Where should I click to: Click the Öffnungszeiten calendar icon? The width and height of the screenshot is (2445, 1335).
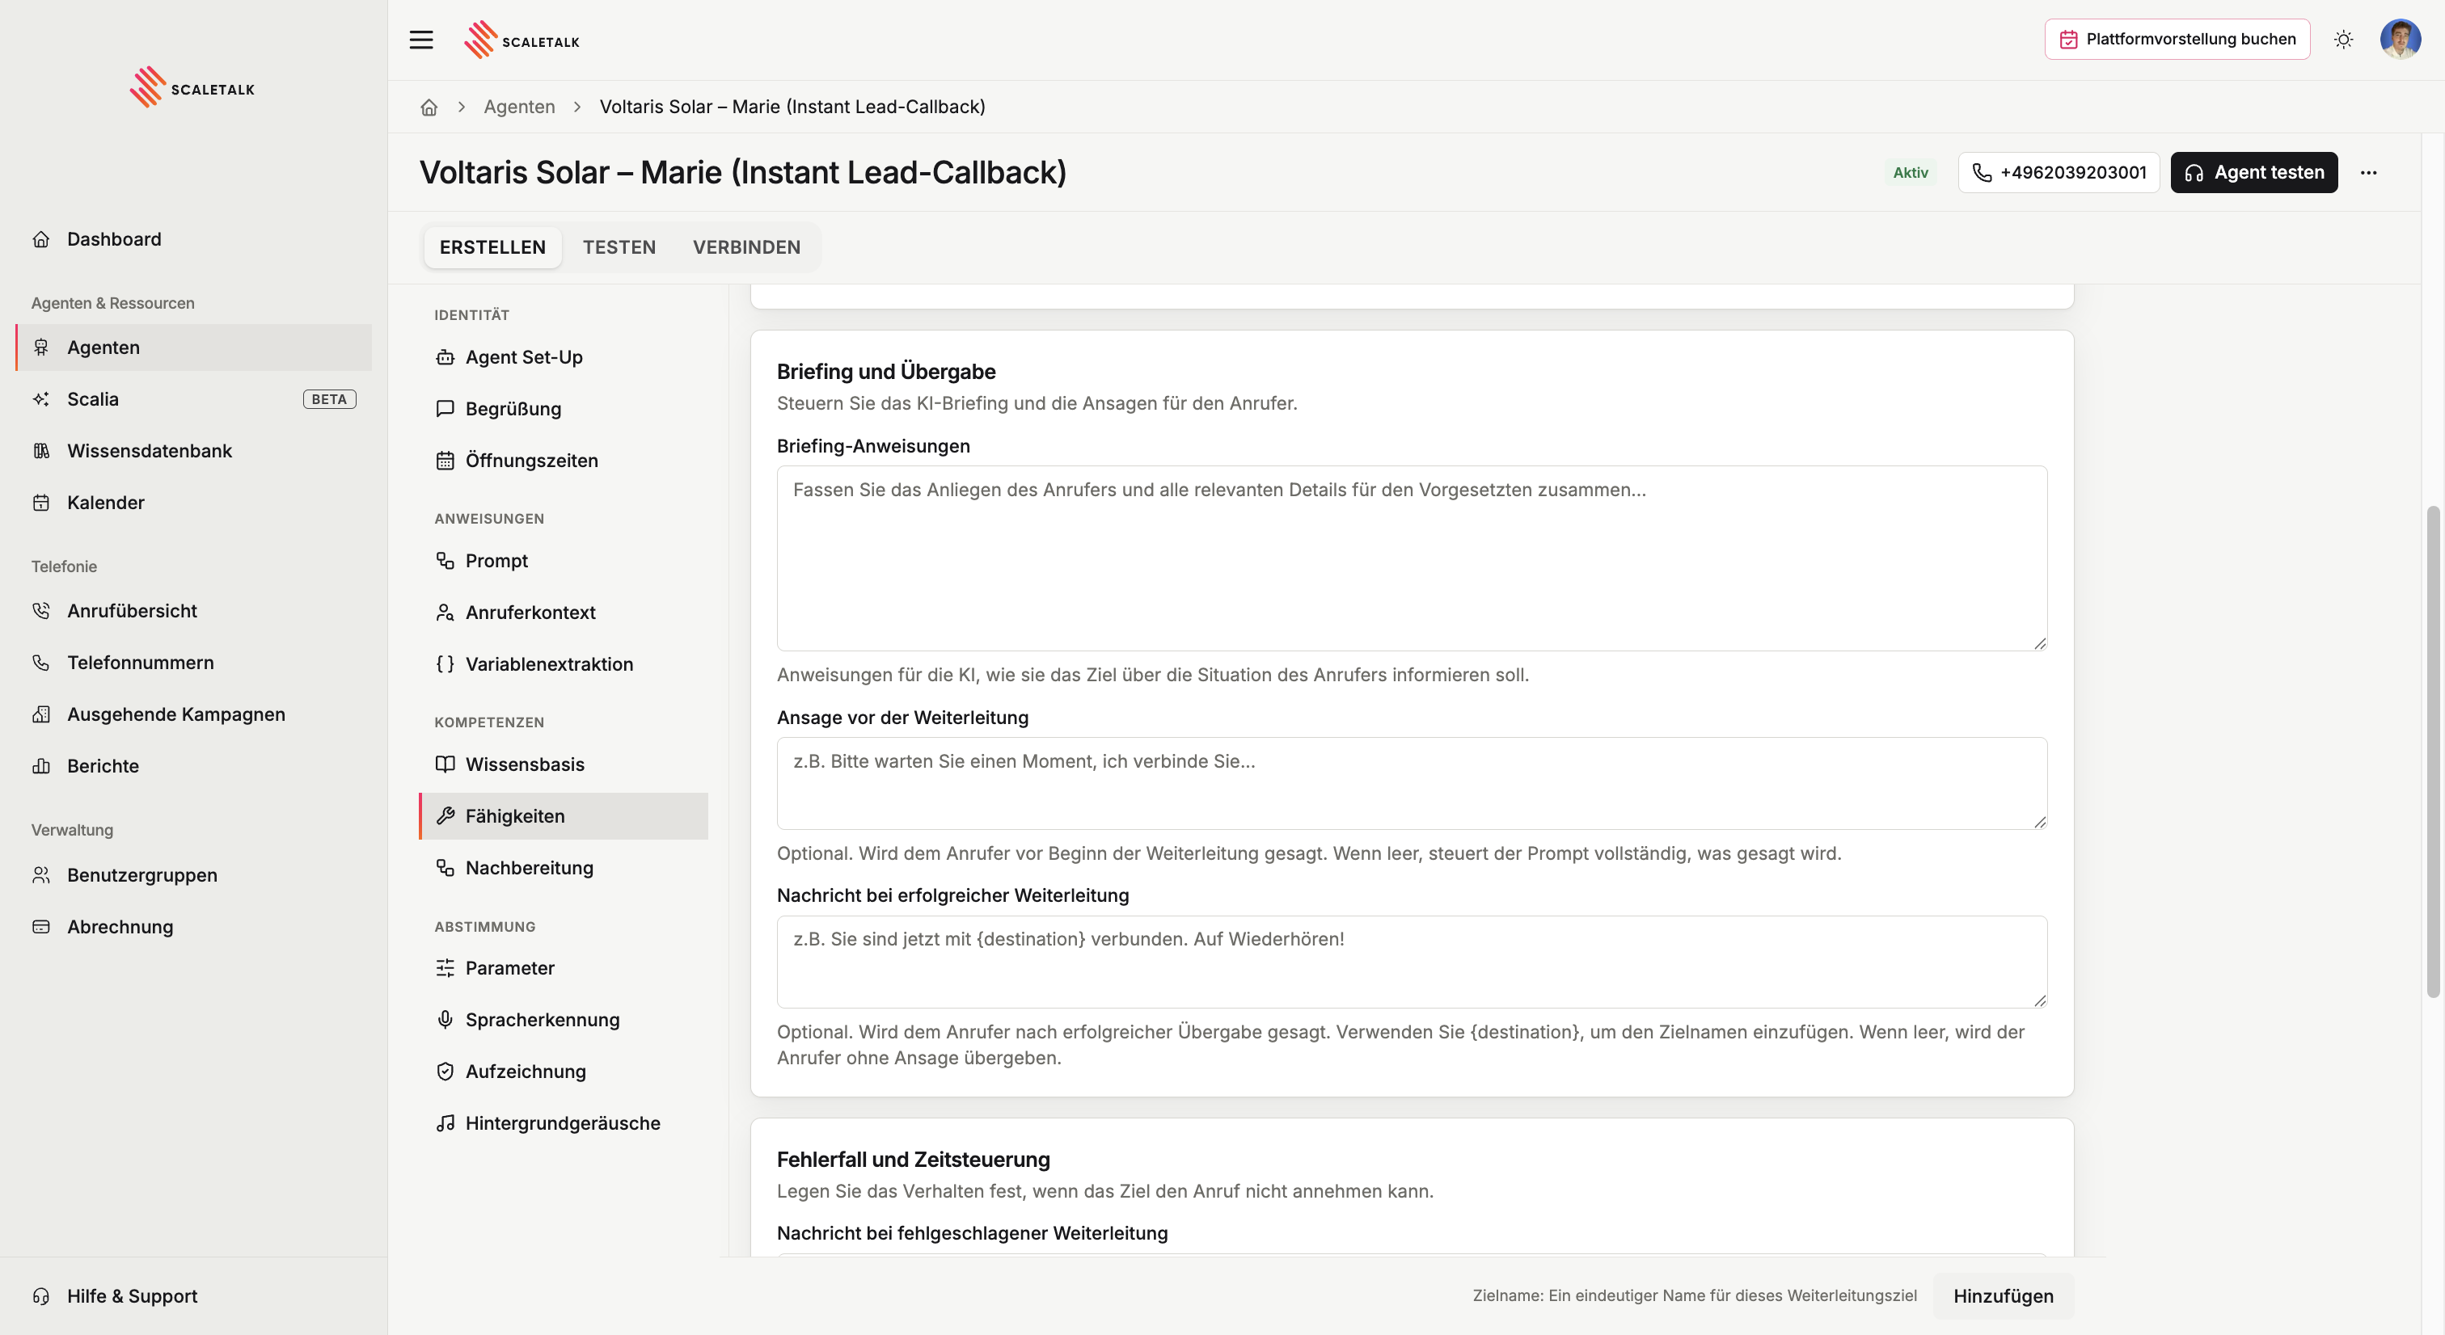446,461
